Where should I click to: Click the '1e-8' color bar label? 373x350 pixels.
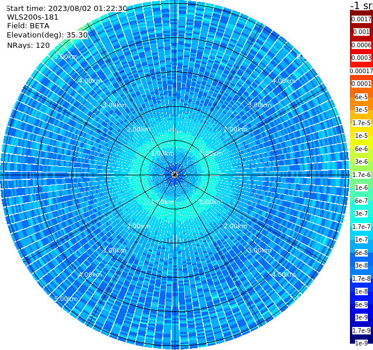pyautogui.click(x=361, y=291)
